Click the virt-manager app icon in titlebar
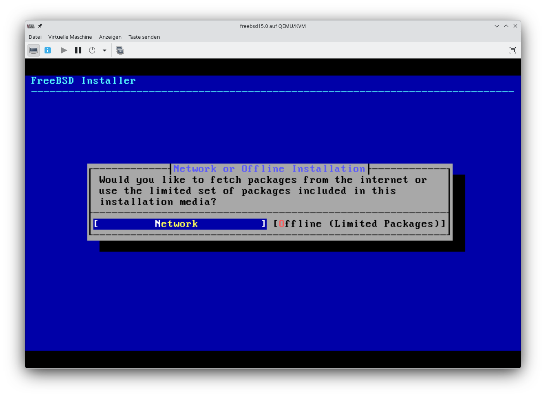Screen dimensions: 546x398 (31, 26)
